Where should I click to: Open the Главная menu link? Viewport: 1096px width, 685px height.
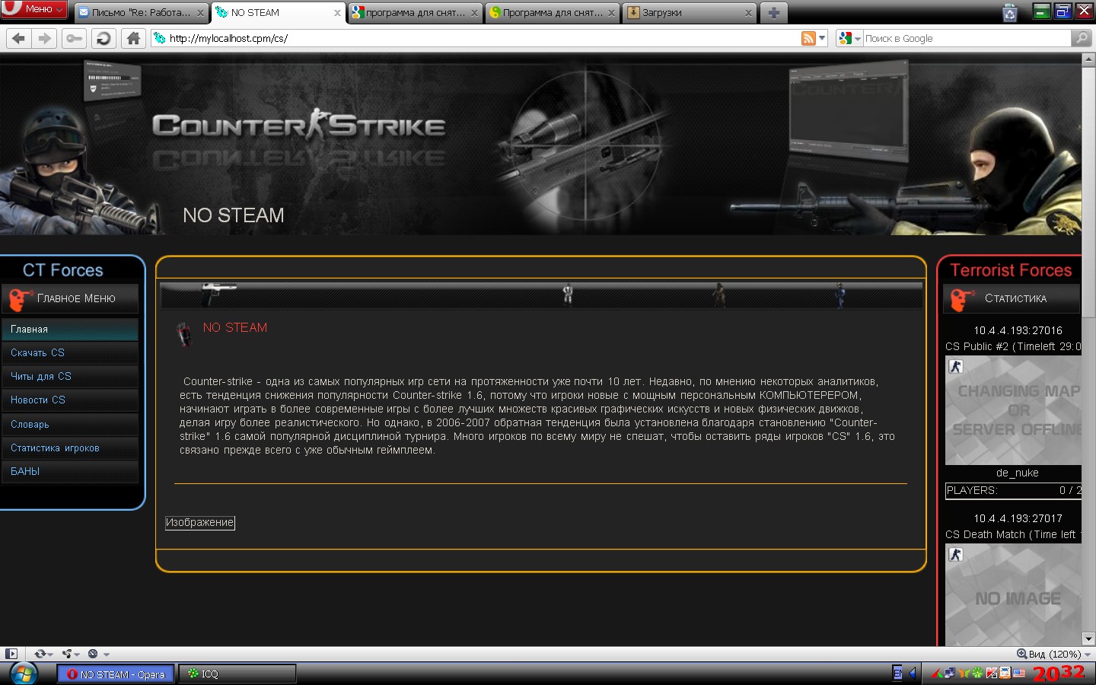pyautogui.click(x=70, y=330)
